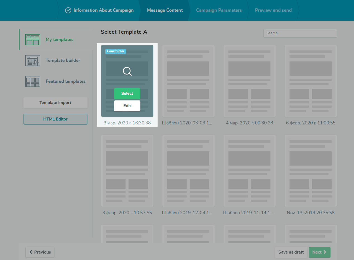Open the Template import option
The height and width of the screenshot is (260, 354).
(x=55, y=103)
